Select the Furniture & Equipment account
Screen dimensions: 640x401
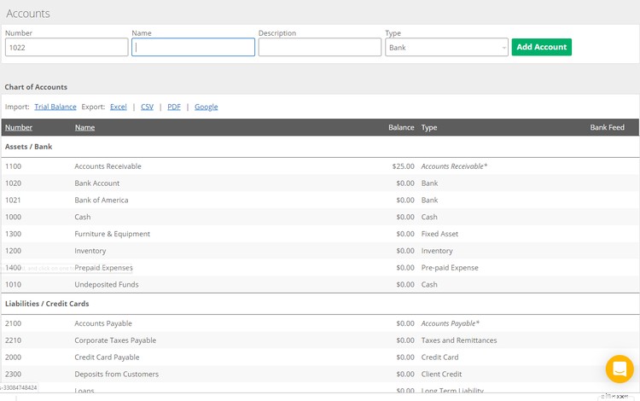click(x=112, y=234)
